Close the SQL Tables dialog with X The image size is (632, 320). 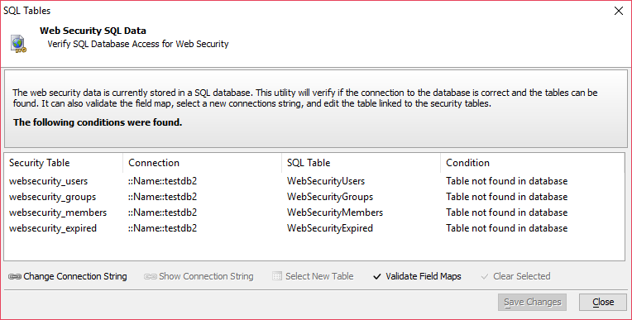coord(619,11)
